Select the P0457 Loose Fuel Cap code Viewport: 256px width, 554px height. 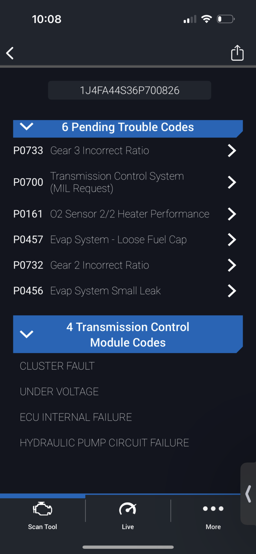pos(118,240)
